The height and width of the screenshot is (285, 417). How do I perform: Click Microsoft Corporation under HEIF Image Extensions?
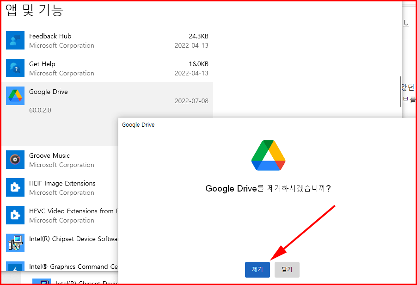(61, 192)
